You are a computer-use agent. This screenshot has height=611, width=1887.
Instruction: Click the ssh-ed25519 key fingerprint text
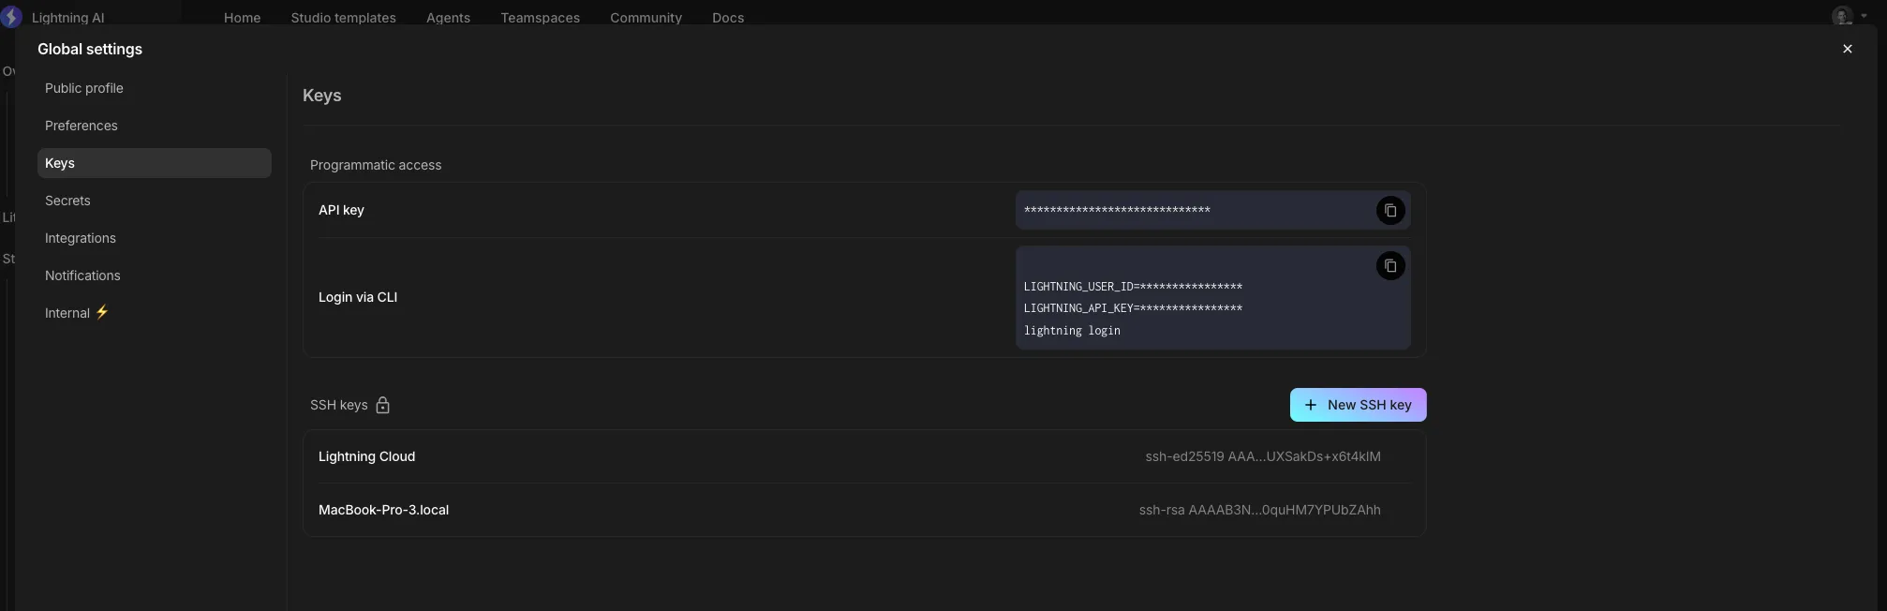point(1262,456)
